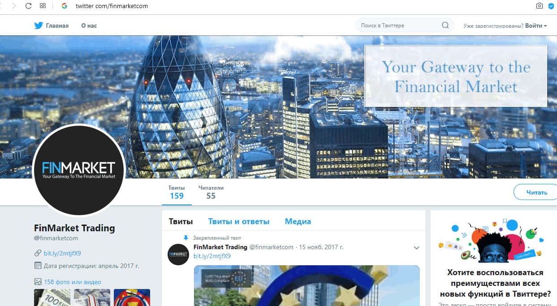Click the blue shield icon in address bar

tap(551, 6)
